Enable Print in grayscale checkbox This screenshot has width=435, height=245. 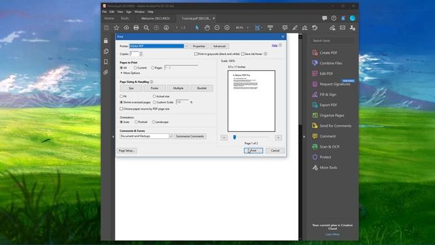196,54
